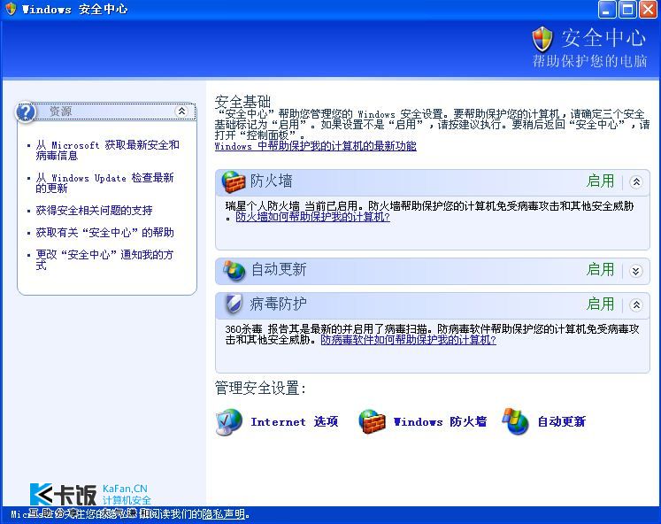Image resolution: width=661 pixels, height=524 pixels.
Task: Click 防病毒软件如何帮助保护我的计算机? link
Action: pos(409,340)
